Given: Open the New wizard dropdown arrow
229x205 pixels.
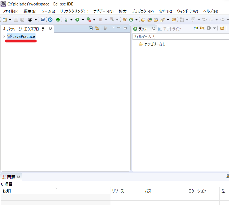Looking at the screenshot, I should [10, 20].
